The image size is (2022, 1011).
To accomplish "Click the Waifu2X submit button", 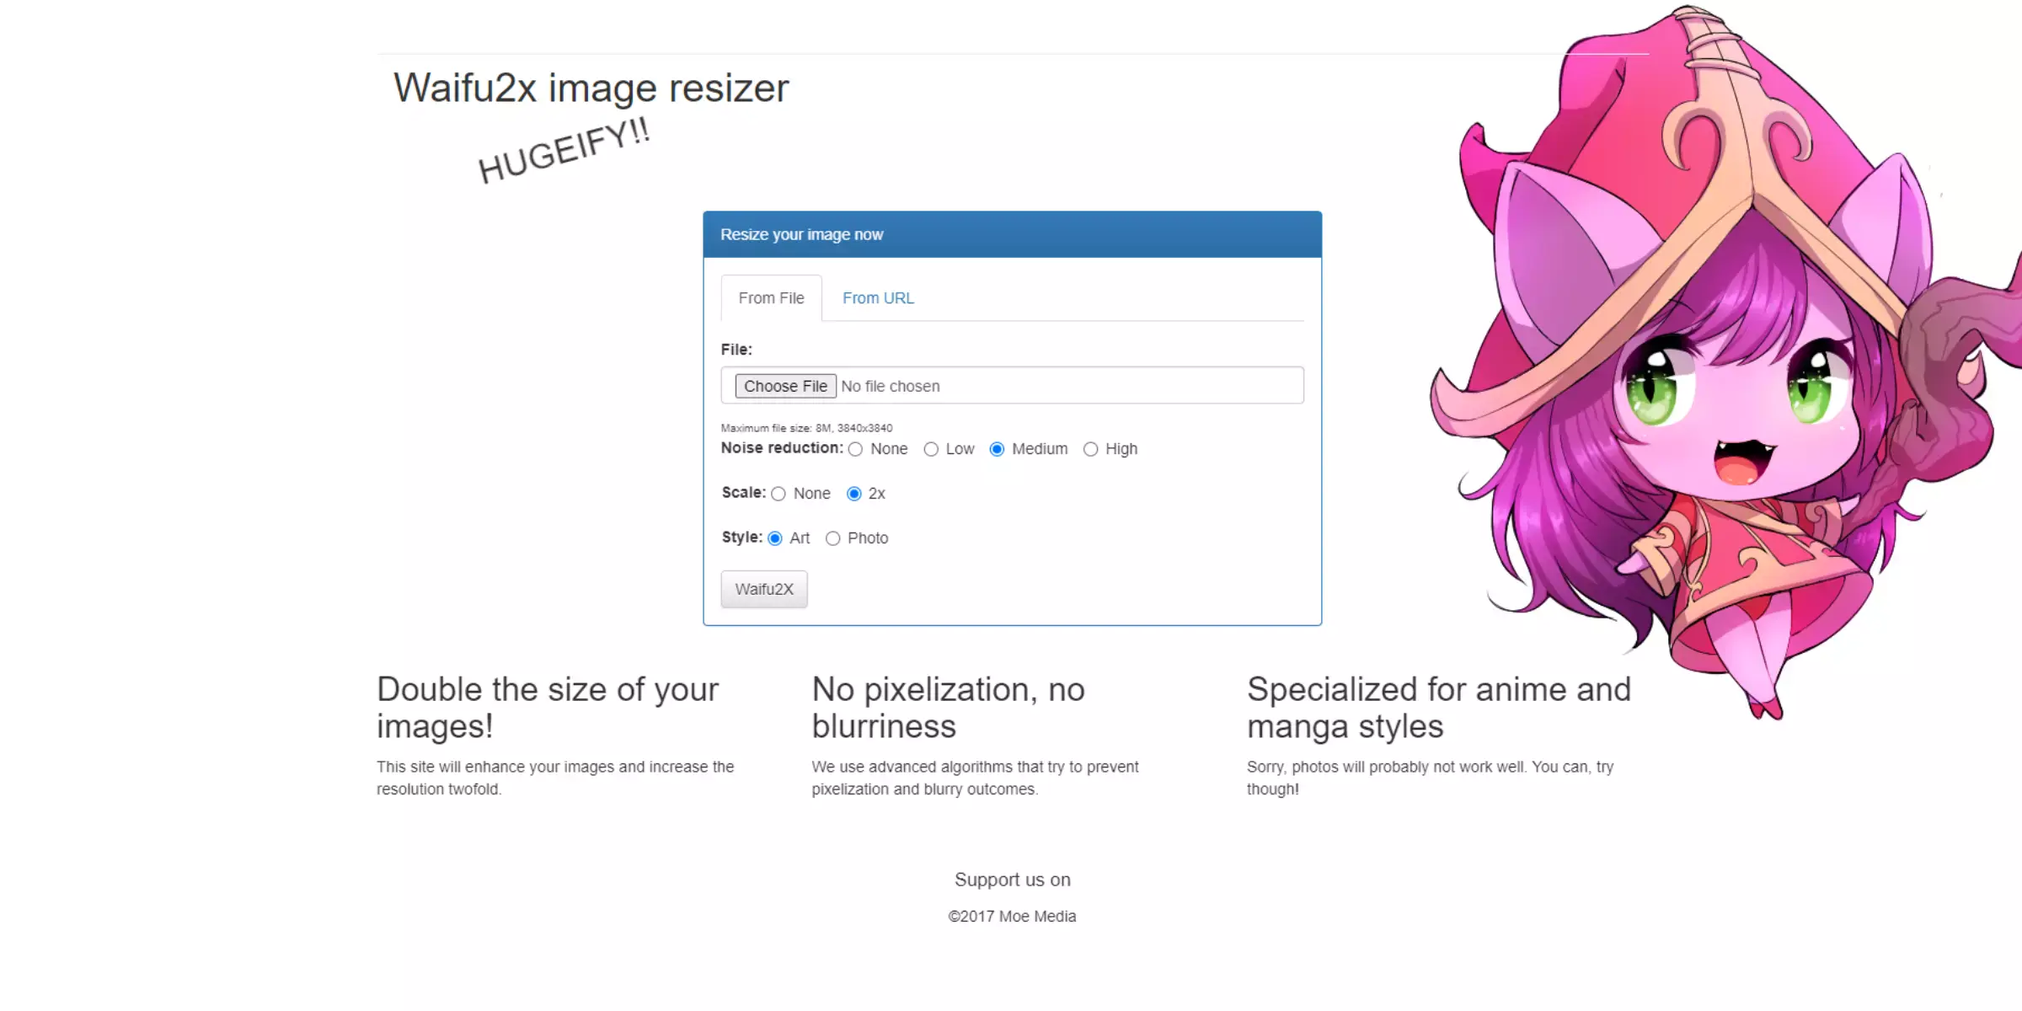I will tap(762, 588).
